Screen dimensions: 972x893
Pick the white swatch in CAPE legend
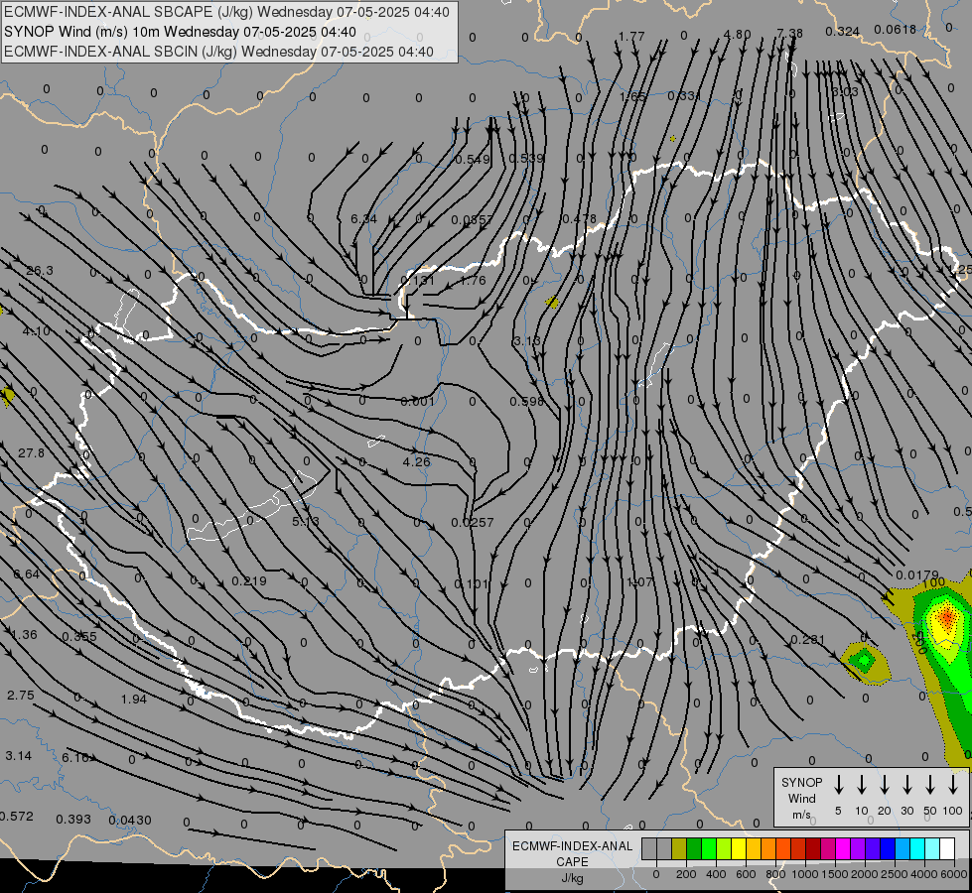point(947,849)
